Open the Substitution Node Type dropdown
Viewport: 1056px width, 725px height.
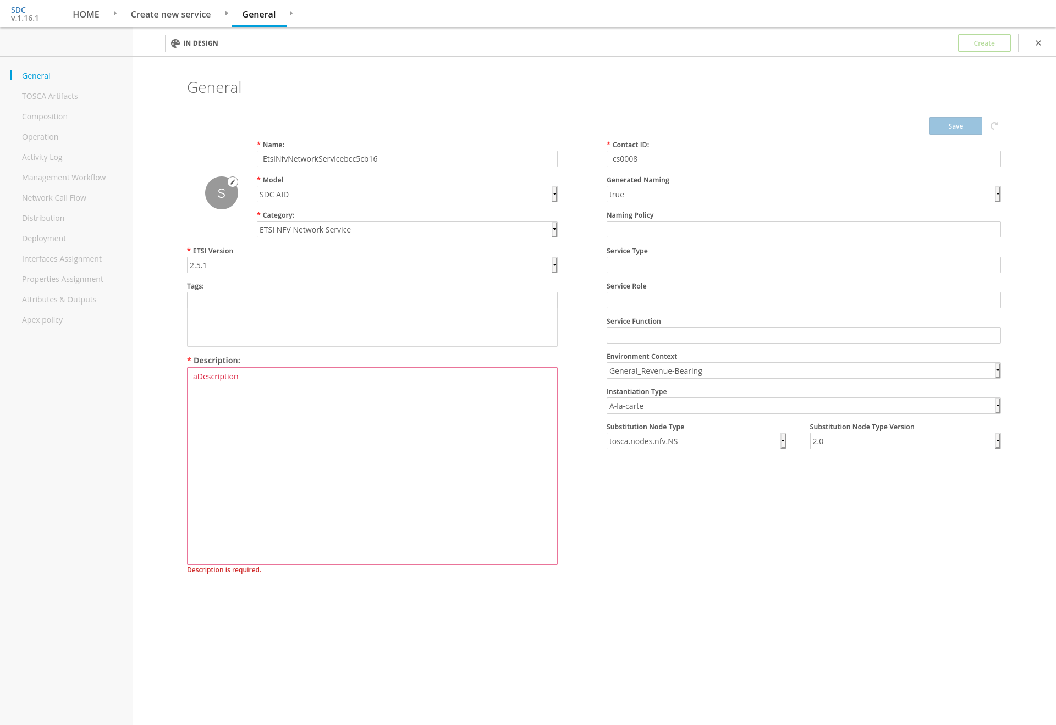[x=696, y=441]
